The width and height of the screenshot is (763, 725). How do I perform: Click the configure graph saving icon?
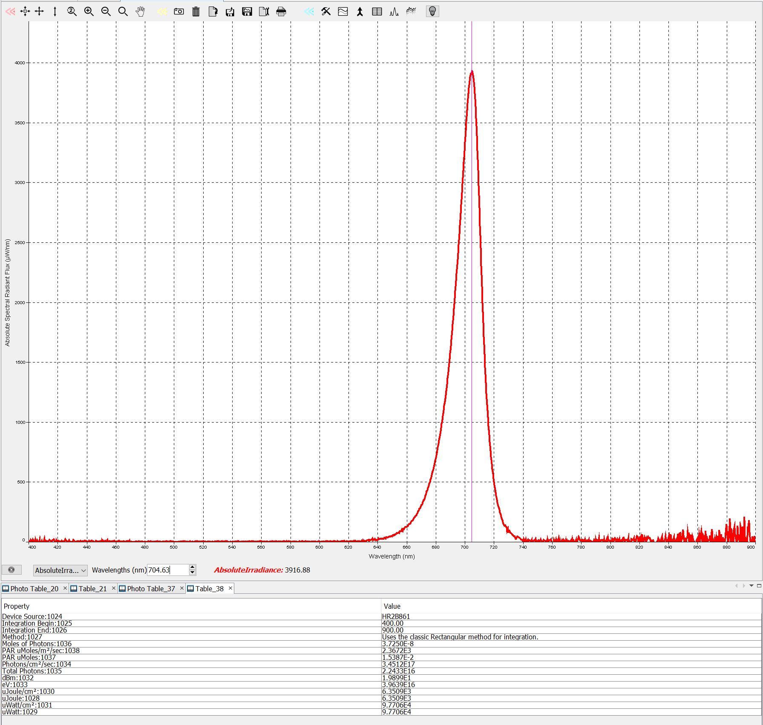click(264, 12)
